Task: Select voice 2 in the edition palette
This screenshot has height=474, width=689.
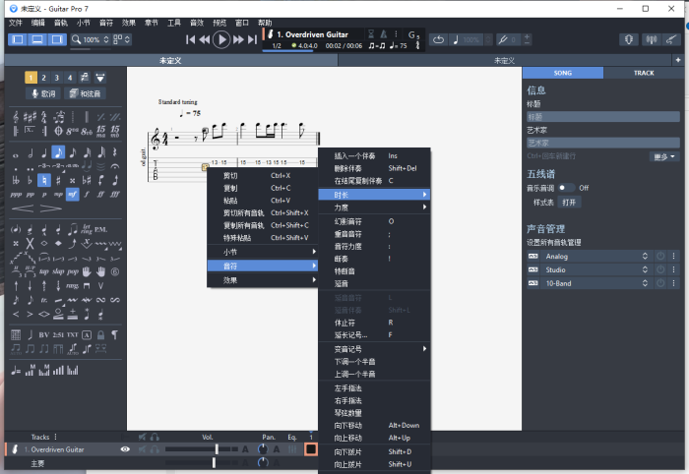Action: pyautogui.click(x=44, y=77)
